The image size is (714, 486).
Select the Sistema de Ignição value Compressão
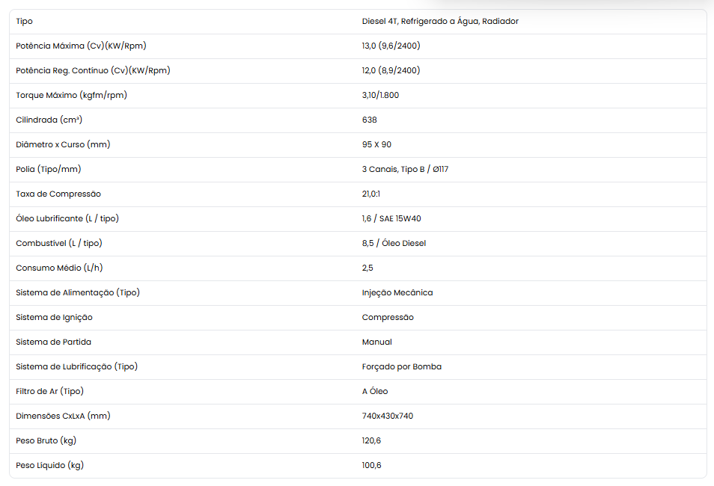pos(388,317)
